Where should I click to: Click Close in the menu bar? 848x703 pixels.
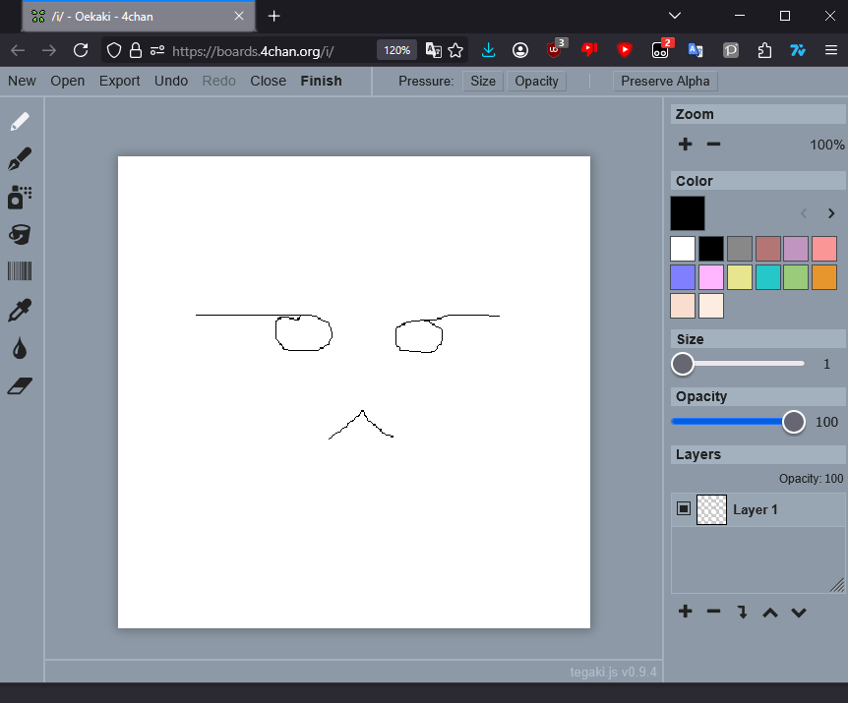pos(269,81)
